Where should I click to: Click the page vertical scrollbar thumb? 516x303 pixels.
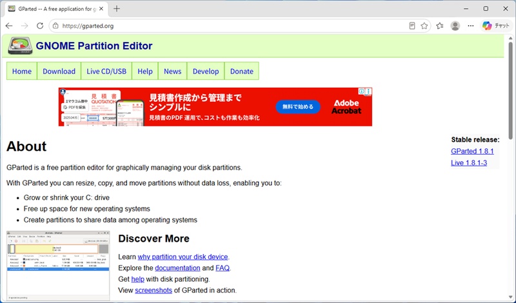pyautogui.click(x=510, y=90)
